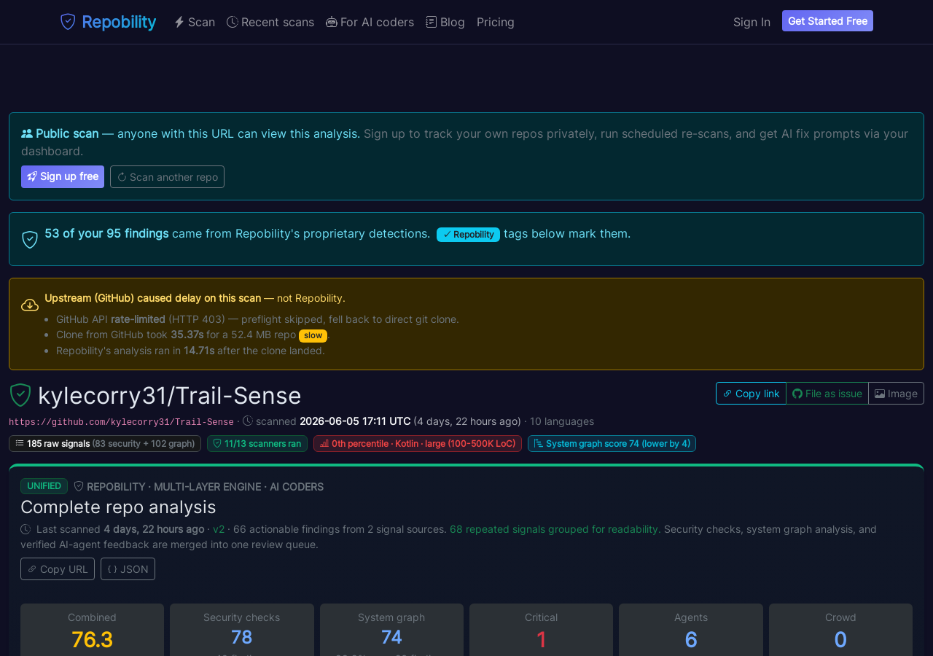Click the "53 of your 95 findings" text
This screenshot has width=933, height=656.
click(106, 233)
